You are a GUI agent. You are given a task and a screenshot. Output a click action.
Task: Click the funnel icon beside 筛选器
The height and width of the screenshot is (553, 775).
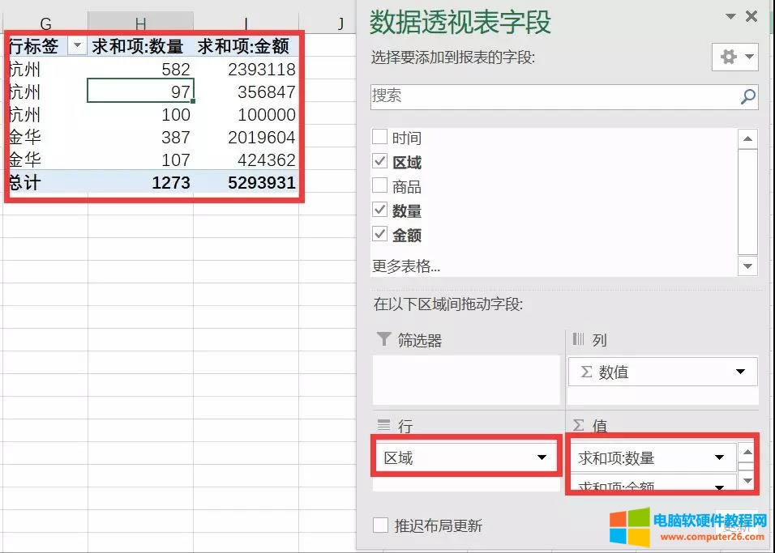point(385,340)
